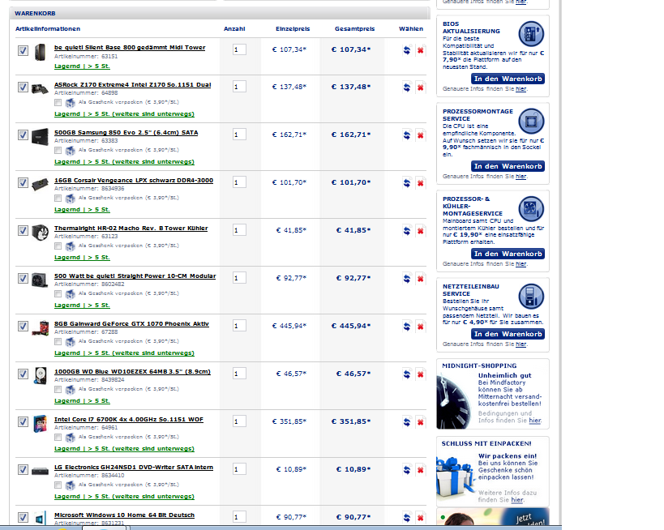Add Prozessormontage Service to Warenkorb

[x=508, y=166]
